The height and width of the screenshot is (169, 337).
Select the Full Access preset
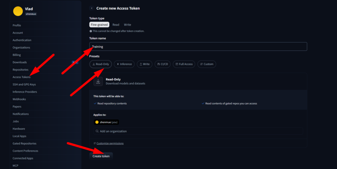184,64
